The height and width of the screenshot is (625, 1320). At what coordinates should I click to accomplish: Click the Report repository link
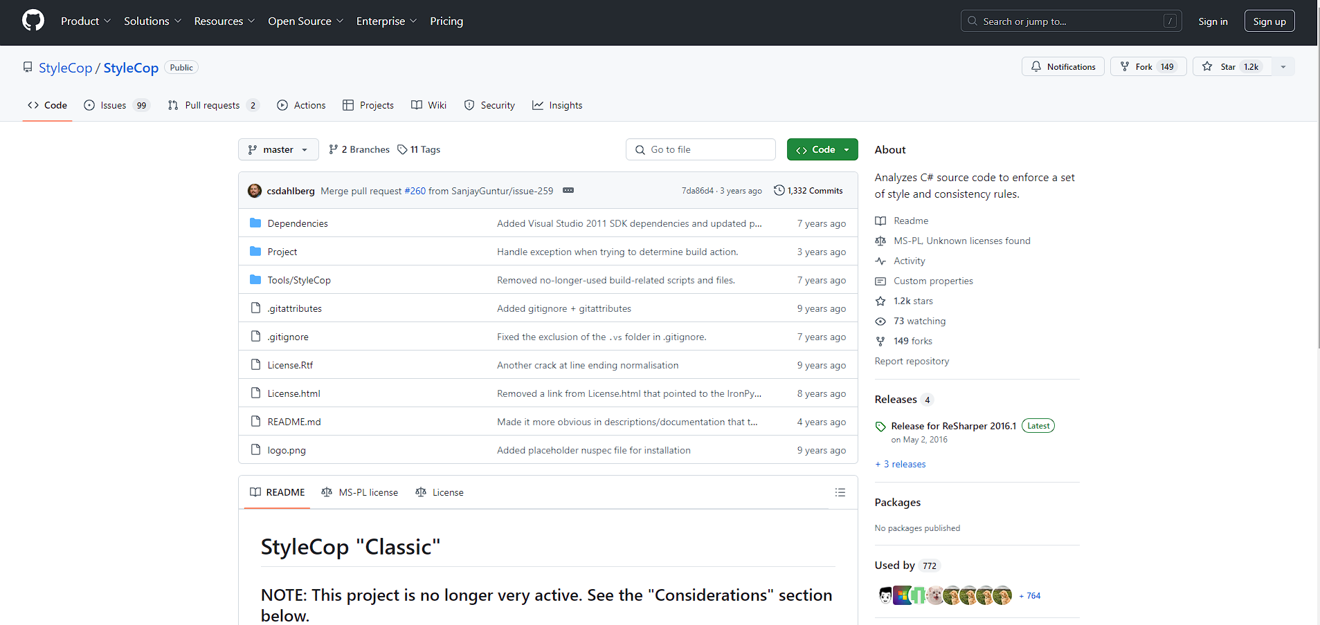911,361
